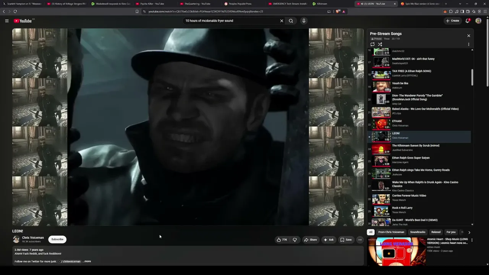Play ETHAN! from the playlist

(419, 124)
